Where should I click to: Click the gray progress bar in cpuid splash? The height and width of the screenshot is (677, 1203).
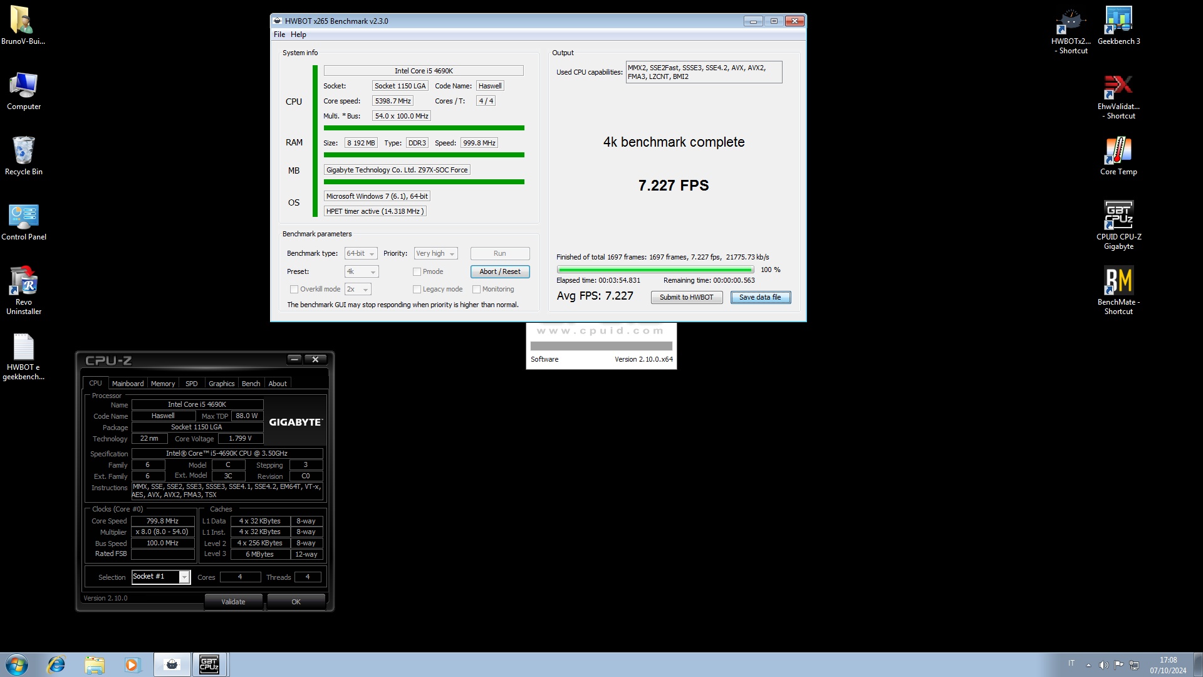(601, 346)
